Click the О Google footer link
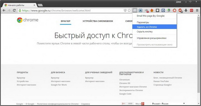The height and width of the screenshot is (106, 201). (x=30, y=104)
